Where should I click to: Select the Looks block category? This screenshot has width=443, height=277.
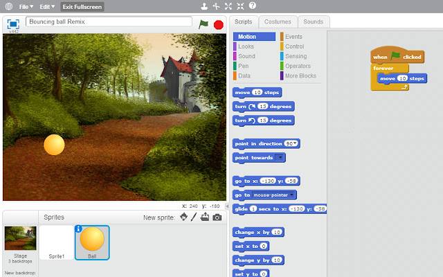click(x=246, y=46)
